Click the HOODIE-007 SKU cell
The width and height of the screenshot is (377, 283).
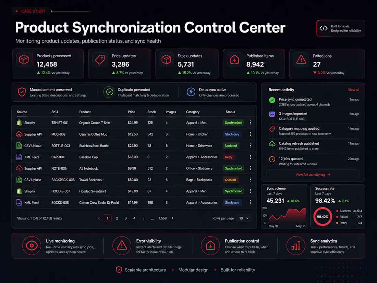tap(61, 191)
